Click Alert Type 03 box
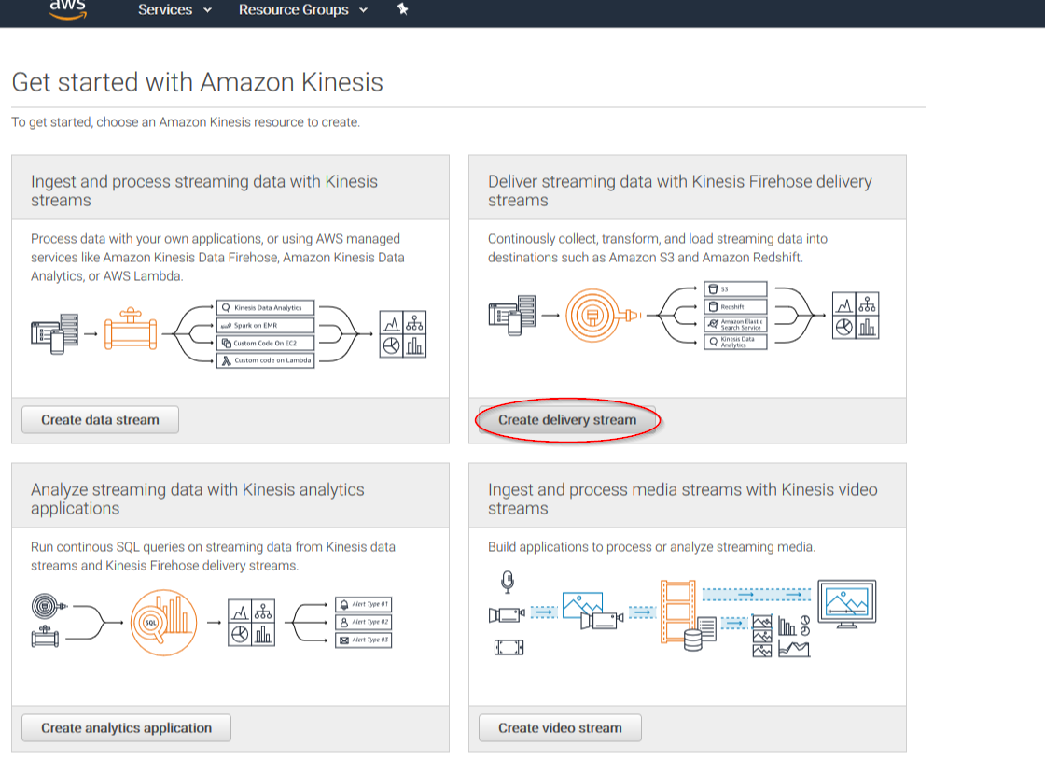The width and height of the screenshot is (1045, 774). tap(363, 640)
